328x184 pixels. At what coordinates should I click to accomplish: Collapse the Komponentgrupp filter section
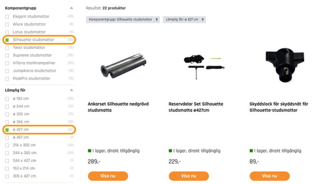click(x=71, y=8)
